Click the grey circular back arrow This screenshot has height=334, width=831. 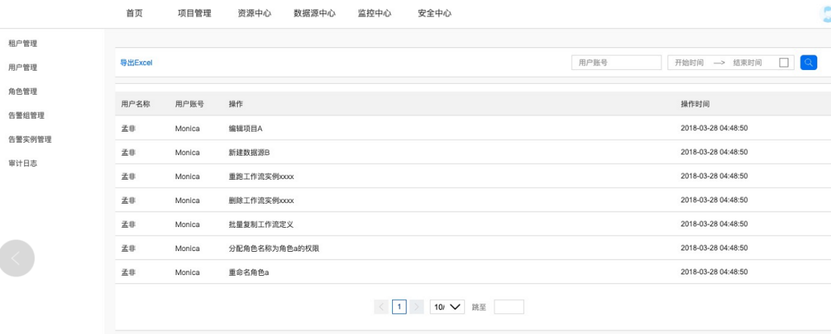(16, 258)
